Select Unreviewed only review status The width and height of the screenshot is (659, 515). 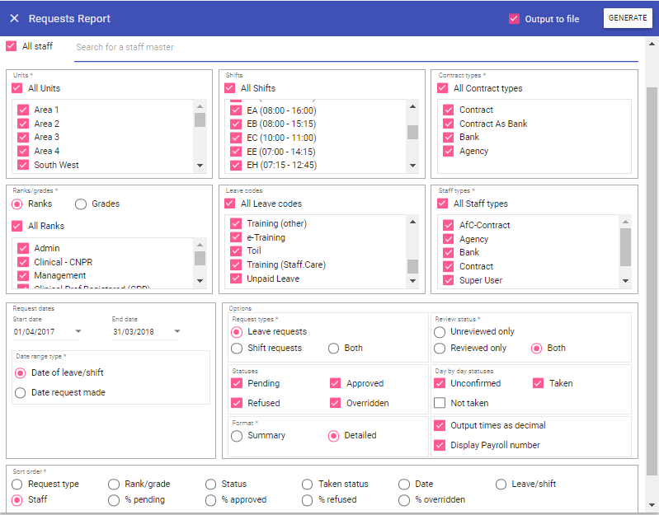[x=440, y=331]
